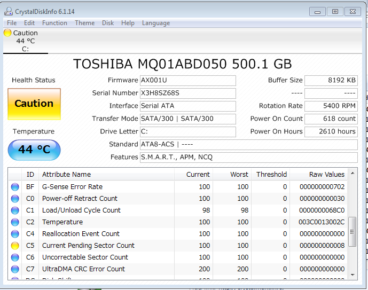
Task: Click the Interface field Serial ATA
Action: point(188,106)
